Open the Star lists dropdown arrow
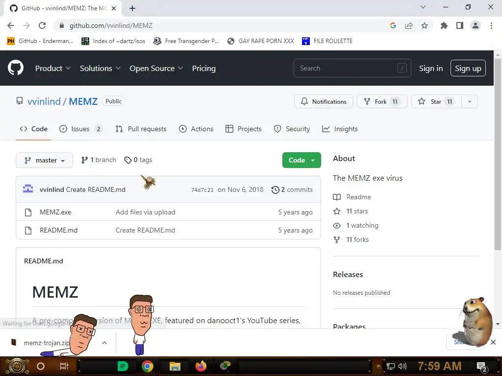This screenshot has height=376, width=502. tap(470, 102)
